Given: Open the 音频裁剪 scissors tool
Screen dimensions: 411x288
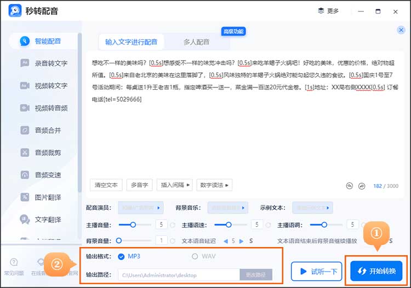Looking at the screenshot, I should pyautogui.click(x=48, y=153).
